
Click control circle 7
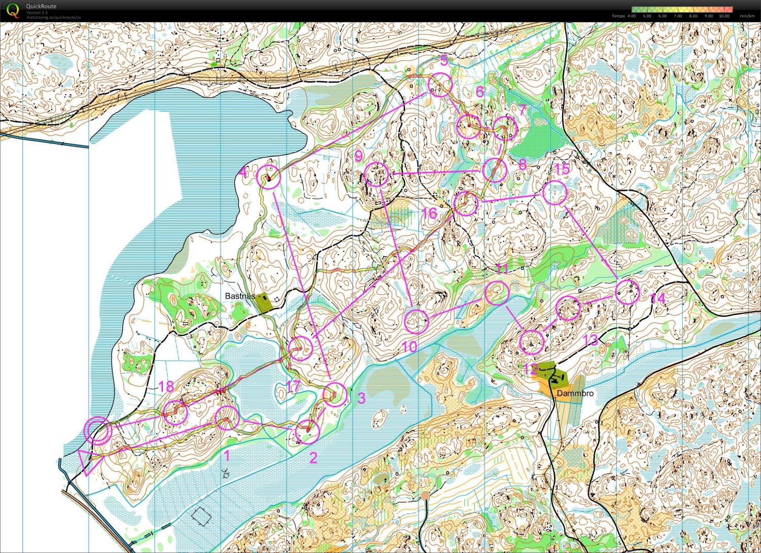(505, 129)
